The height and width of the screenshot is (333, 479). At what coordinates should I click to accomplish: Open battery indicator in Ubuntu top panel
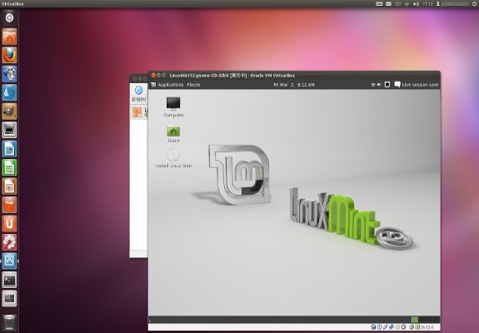(397, 3)
